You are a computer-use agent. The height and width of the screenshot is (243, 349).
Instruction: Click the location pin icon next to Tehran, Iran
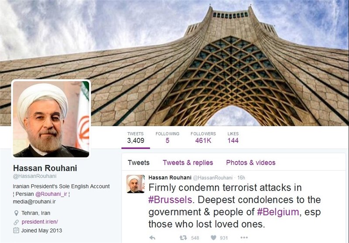tap(16, 213)
